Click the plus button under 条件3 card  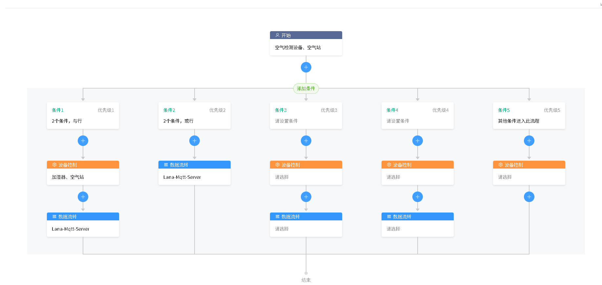(306, 141)
